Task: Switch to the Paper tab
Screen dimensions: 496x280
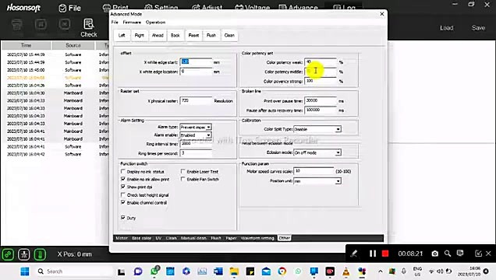Action: point(231,238)
